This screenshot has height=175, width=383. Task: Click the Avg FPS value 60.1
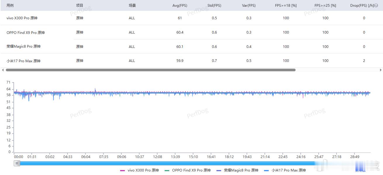click(180, 46)
